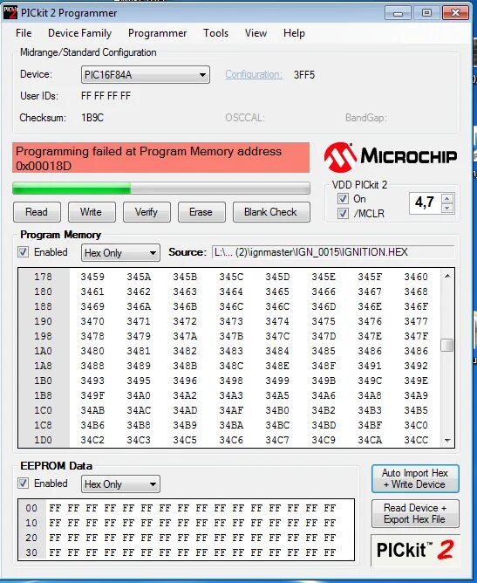Click first FF byte in EEPROM row 20
This screenshot has width=477, height=583.
[55, 538]
